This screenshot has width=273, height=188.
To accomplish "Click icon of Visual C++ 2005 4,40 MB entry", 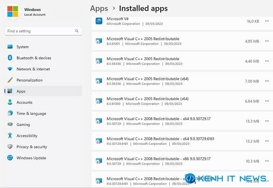I will [x=99, y=61].
